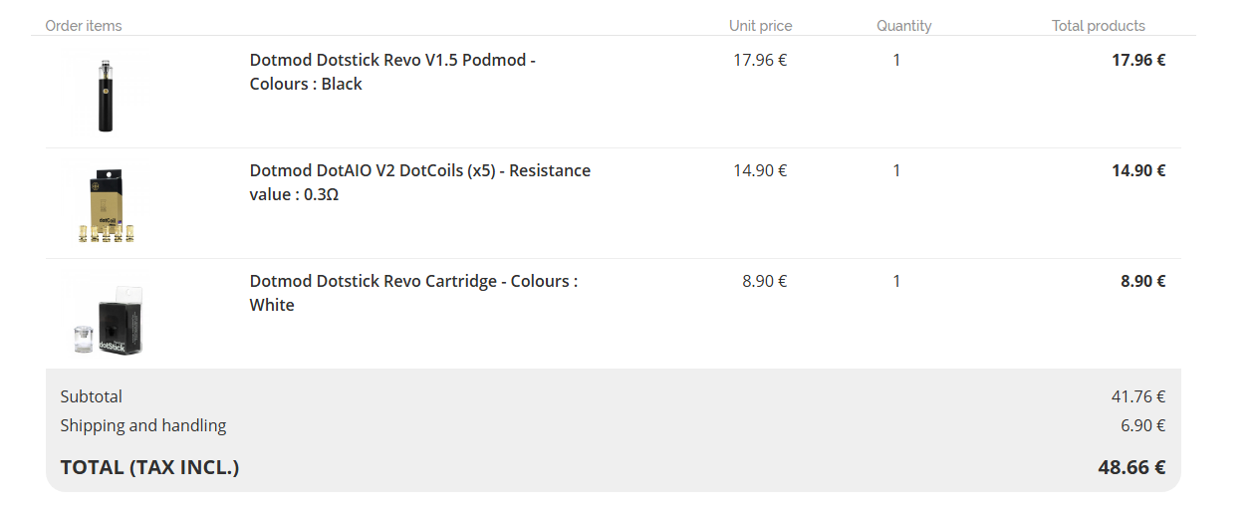Click the black Dotstick Revo Podmod thumbnail

pyautogui.click(x=105, y=95)
